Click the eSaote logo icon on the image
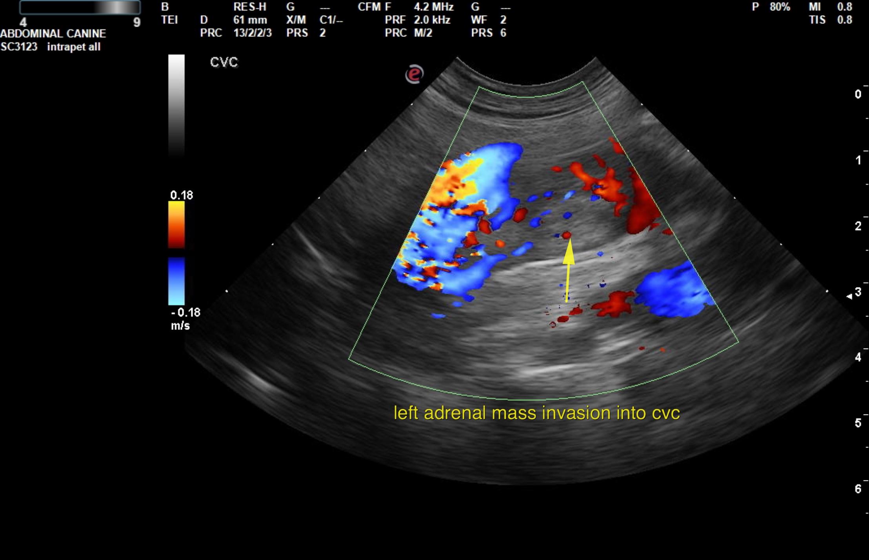The image size is (869, 560). click(415, 73)
